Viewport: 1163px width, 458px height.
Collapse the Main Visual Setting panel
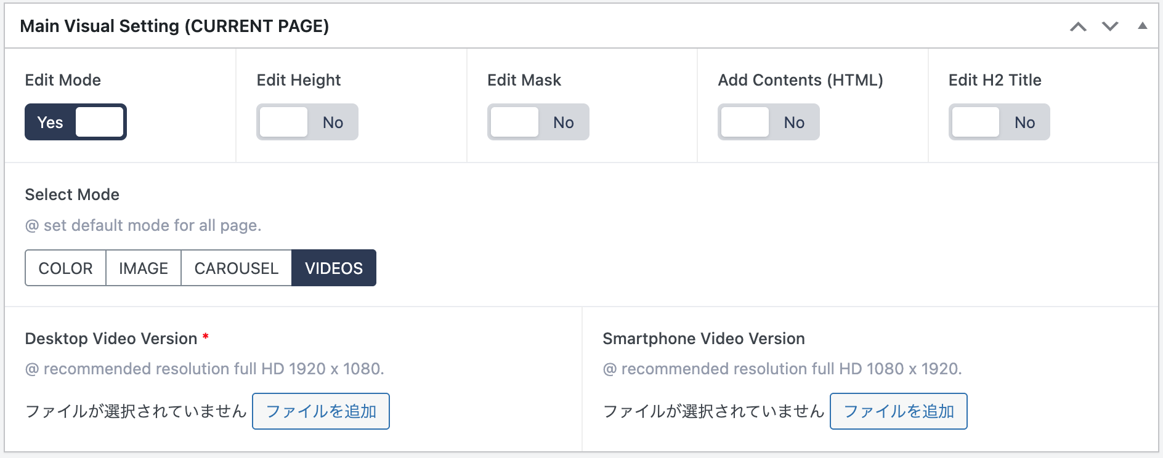pyautogui.click(x=1142, y=26)
